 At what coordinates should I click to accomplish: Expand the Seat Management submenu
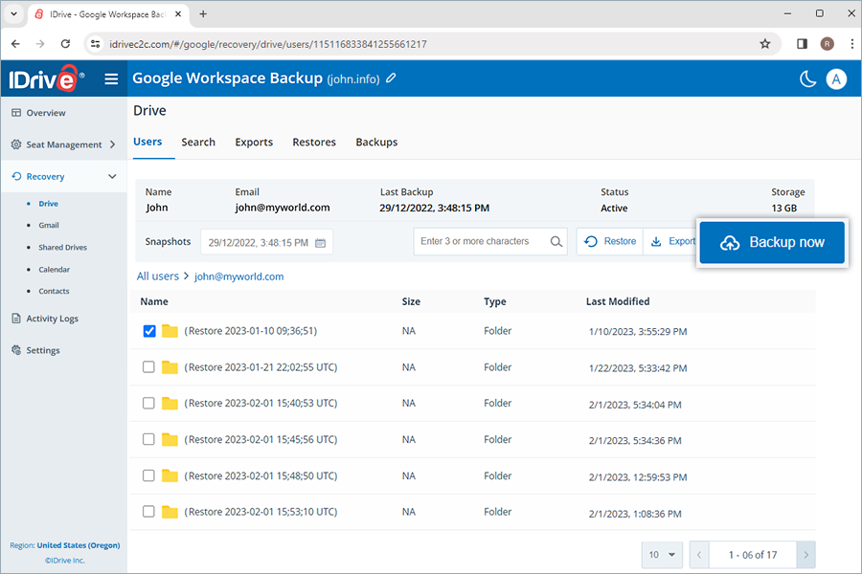(112, 145)
